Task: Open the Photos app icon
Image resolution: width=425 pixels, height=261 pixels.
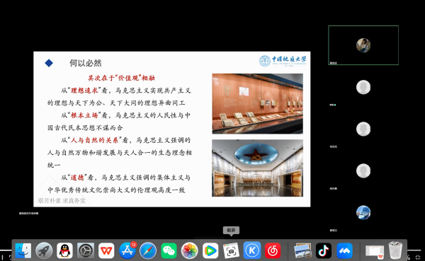Action: 189,250
